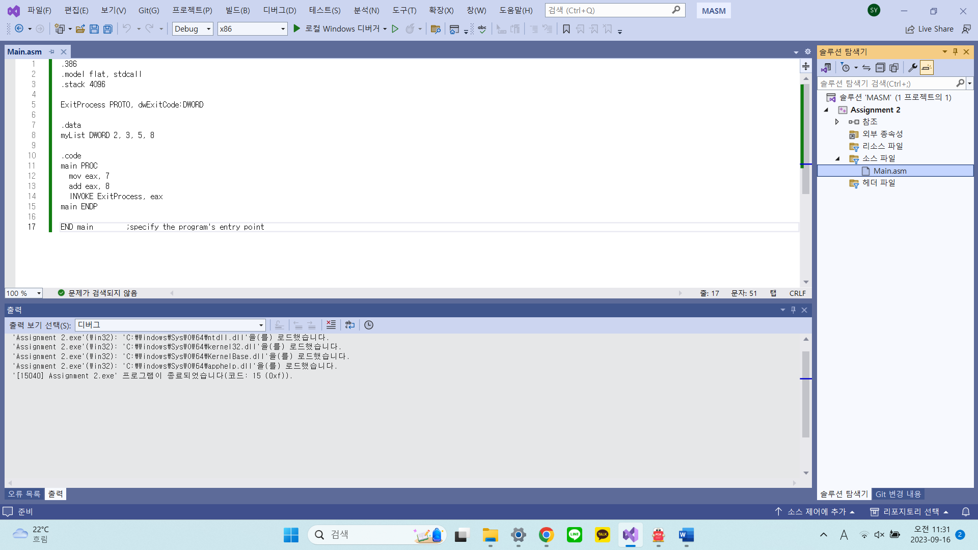Expand the 참조 node under Assignment 2
The width and height of the screenshot is (978, 550).
tap(836, 122)
